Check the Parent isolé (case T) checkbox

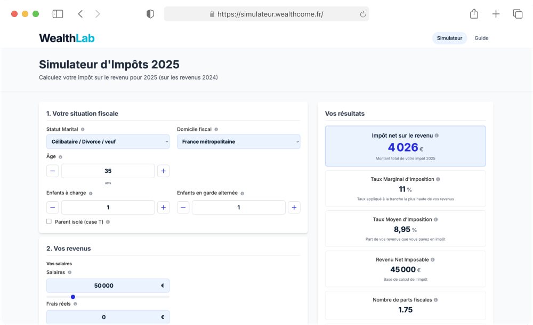[x=49, y=221]
